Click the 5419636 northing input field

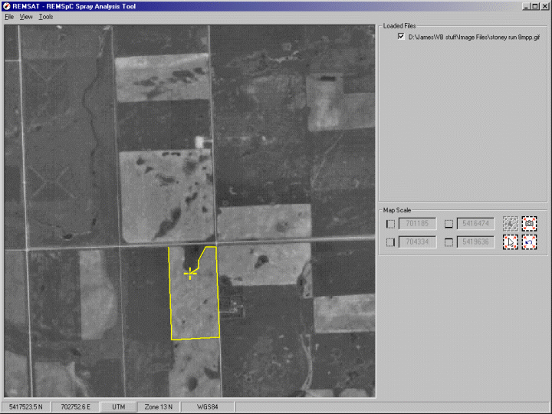coord(477,243)
